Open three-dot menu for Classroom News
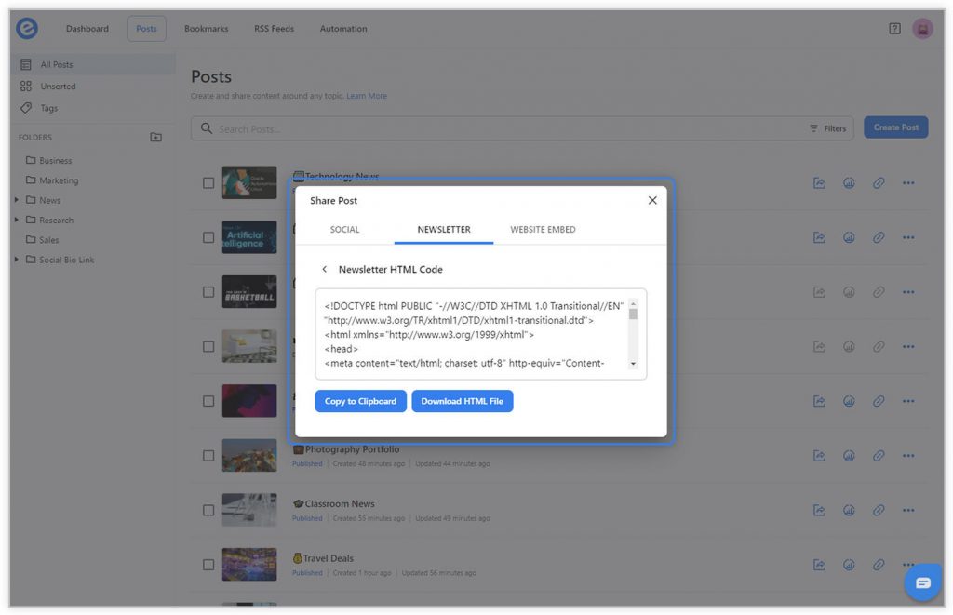Image resolution: width=953 pixels, height=615 pixels. tap(908, 510)
